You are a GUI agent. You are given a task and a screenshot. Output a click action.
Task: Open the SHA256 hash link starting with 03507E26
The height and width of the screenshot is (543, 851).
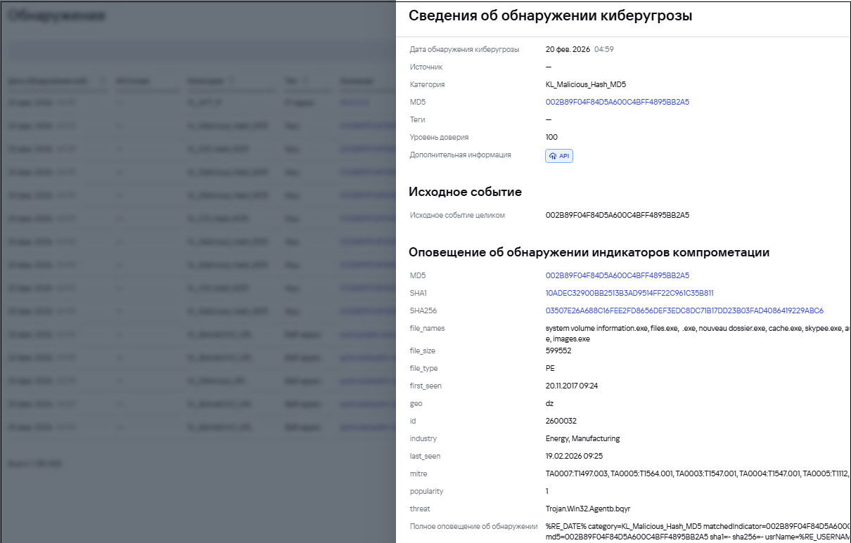684,310
